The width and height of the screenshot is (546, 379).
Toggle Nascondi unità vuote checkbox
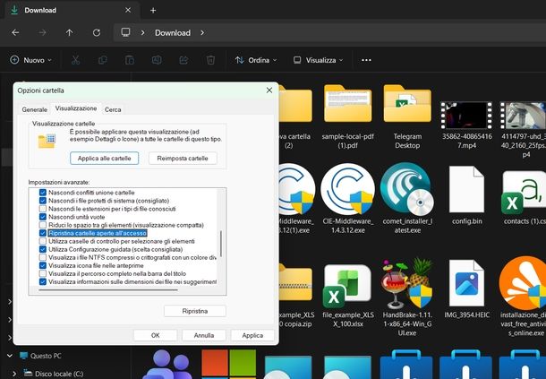click(x=43, y=217)
